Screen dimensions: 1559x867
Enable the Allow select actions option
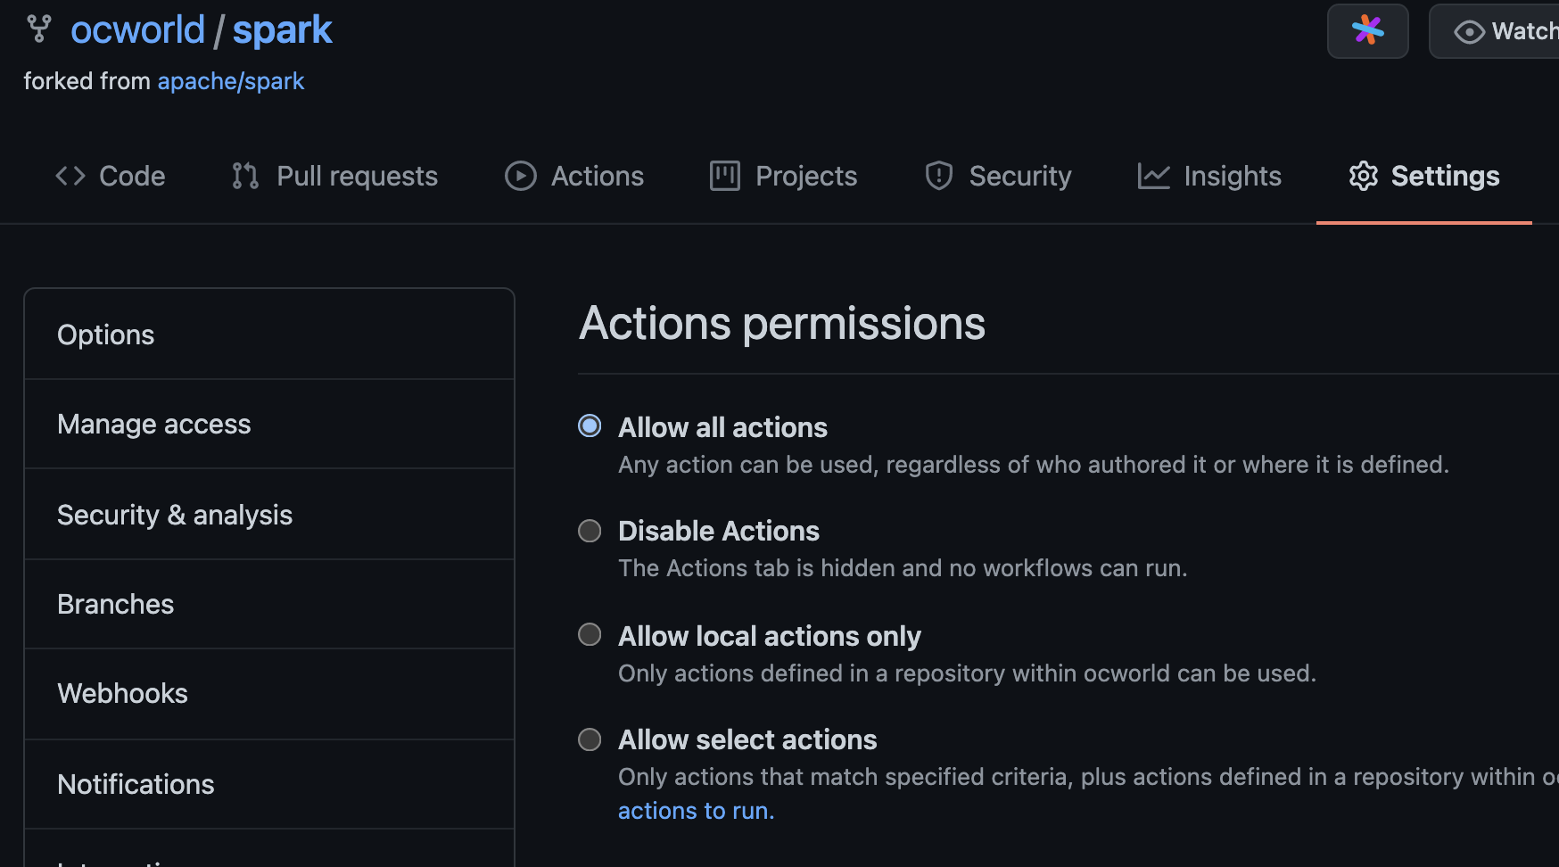[590, 739]
